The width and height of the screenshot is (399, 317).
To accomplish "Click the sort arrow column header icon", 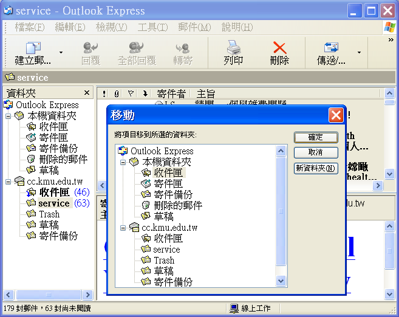I will coord(145,94).
